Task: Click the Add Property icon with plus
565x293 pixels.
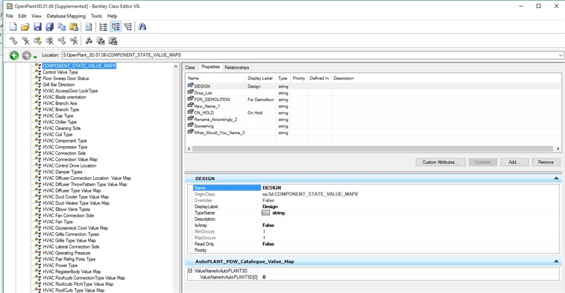Action: tap(37, 41)
